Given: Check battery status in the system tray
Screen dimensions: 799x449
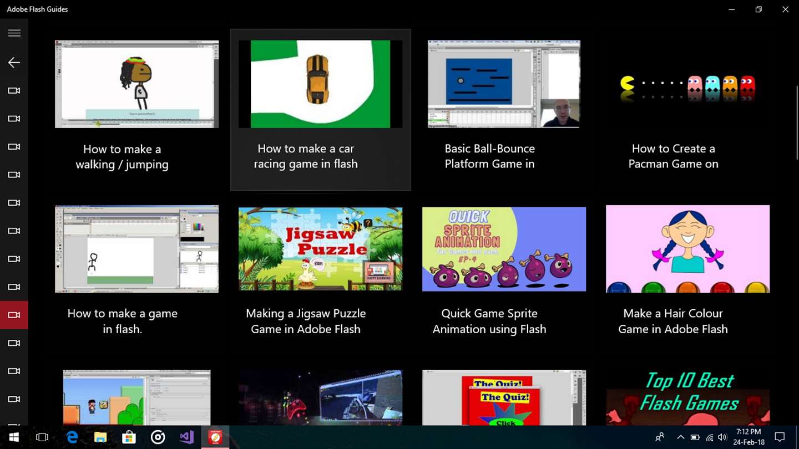Looking at the screenshot, I should (x=695, y=437).
